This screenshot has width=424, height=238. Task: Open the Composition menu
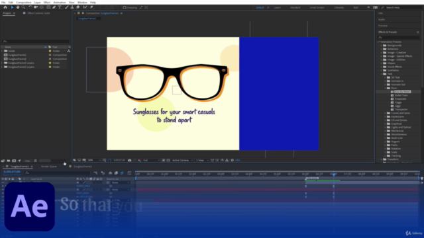click(x=24, y=3)
